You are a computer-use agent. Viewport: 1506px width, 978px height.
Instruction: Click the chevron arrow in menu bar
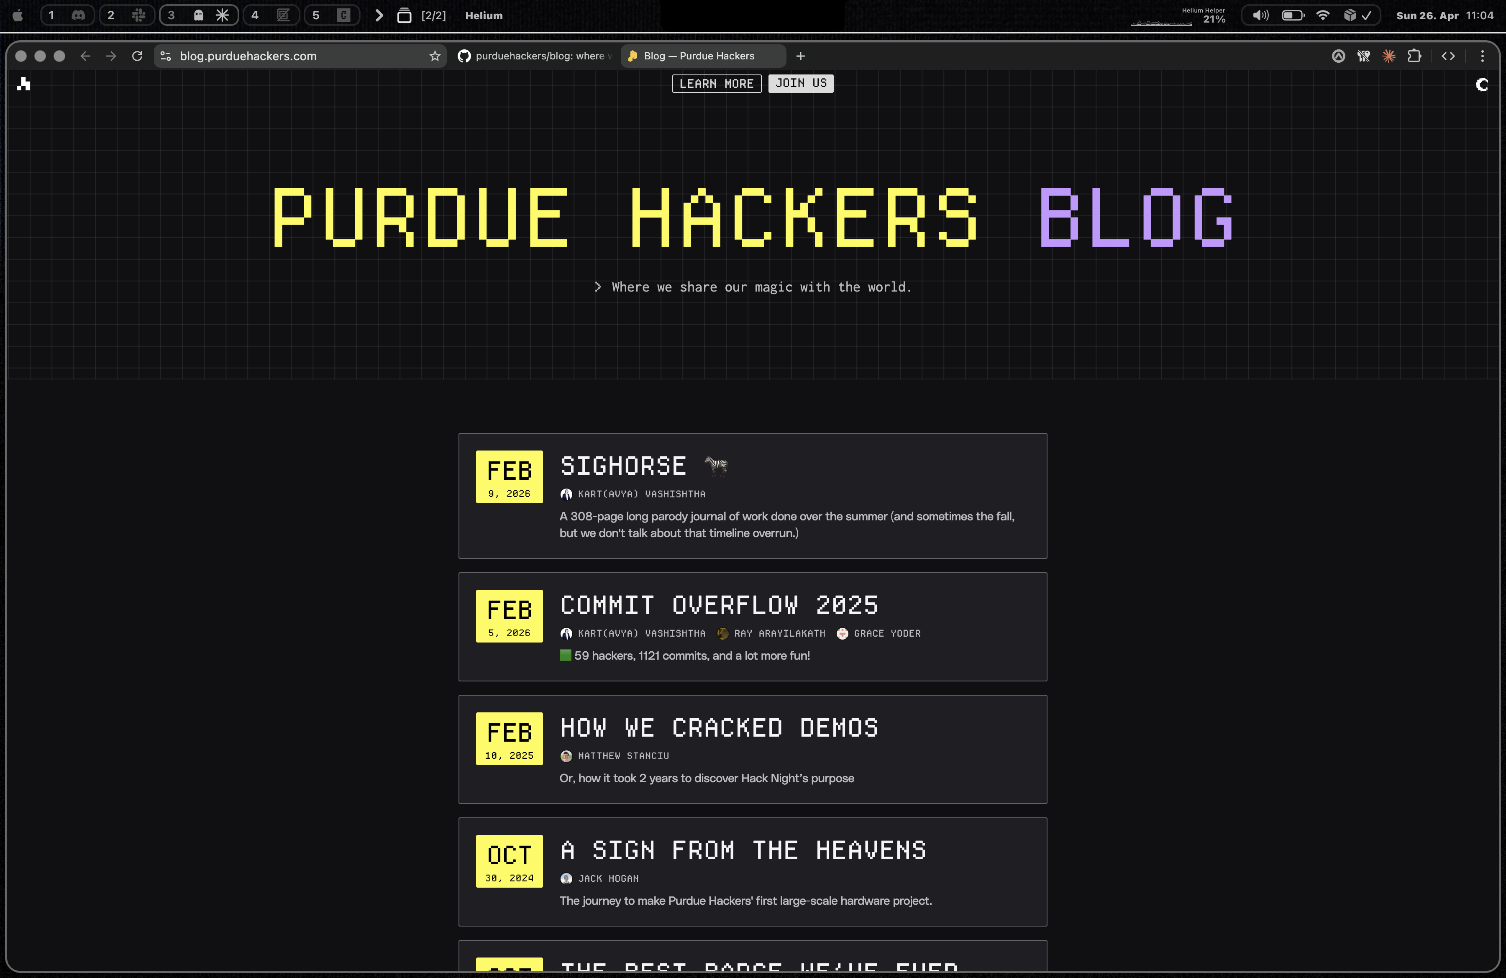click(x=379, y=15)
